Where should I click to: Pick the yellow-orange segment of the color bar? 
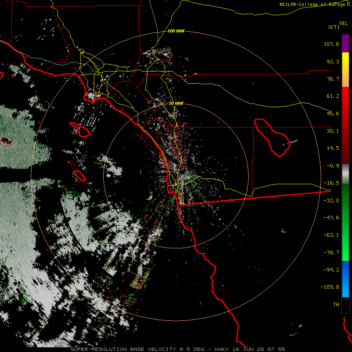[345, 70]
